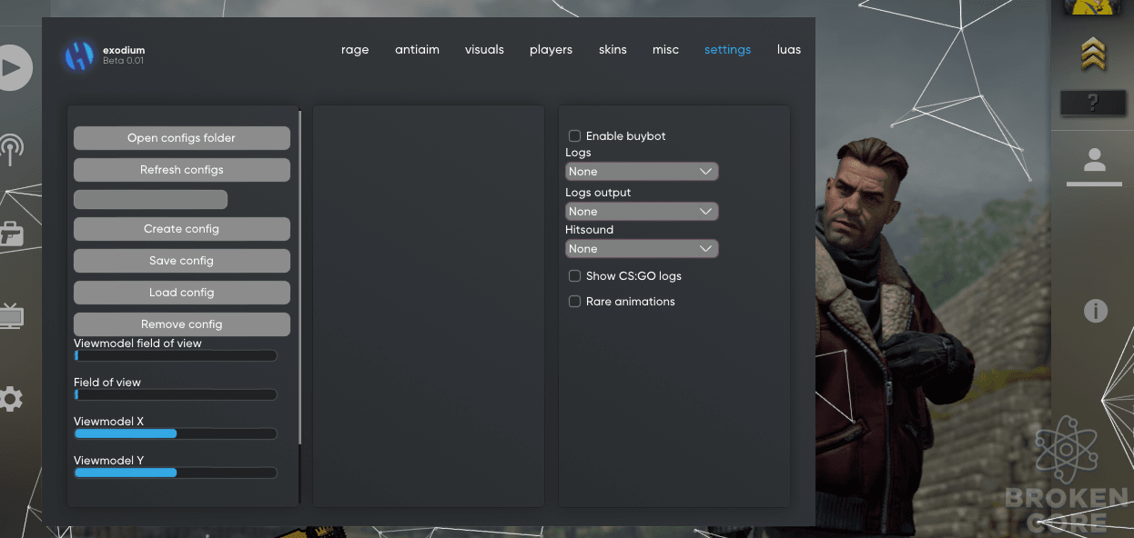The image size is (1134, 538).
Task: Click Load config button
Action: coord(182,293)
